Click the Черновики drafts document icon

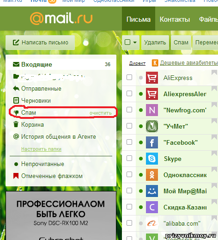(x=16, y=100)
